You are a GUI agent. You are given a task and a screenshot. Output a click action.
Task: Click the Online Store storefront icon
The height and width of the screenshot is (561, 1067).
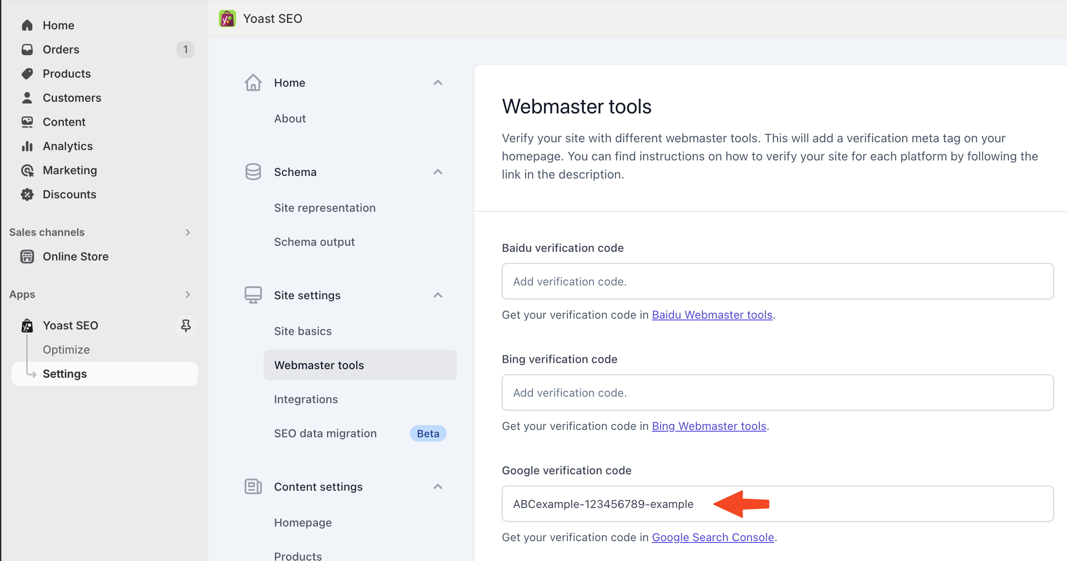tap(27, 257)
